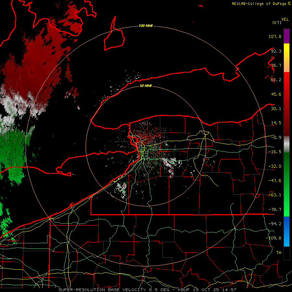This screenshot has height=292, width=292.
Task: Click the 14.5 value on velocity scale
Action: (x=276, y=123)
